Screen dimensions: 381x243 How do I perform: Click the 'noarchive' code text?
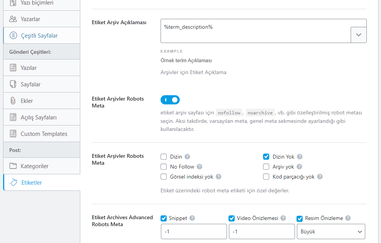click(260, 112)
